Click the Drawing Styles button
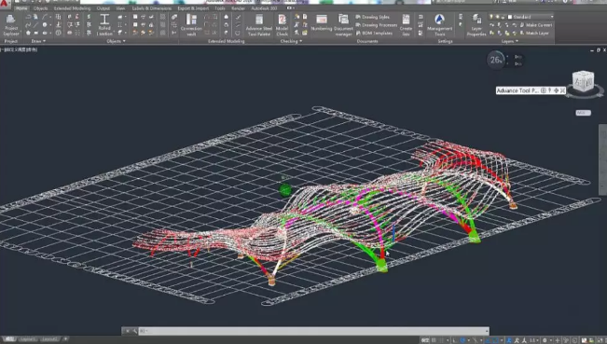 tap(372, 17)
